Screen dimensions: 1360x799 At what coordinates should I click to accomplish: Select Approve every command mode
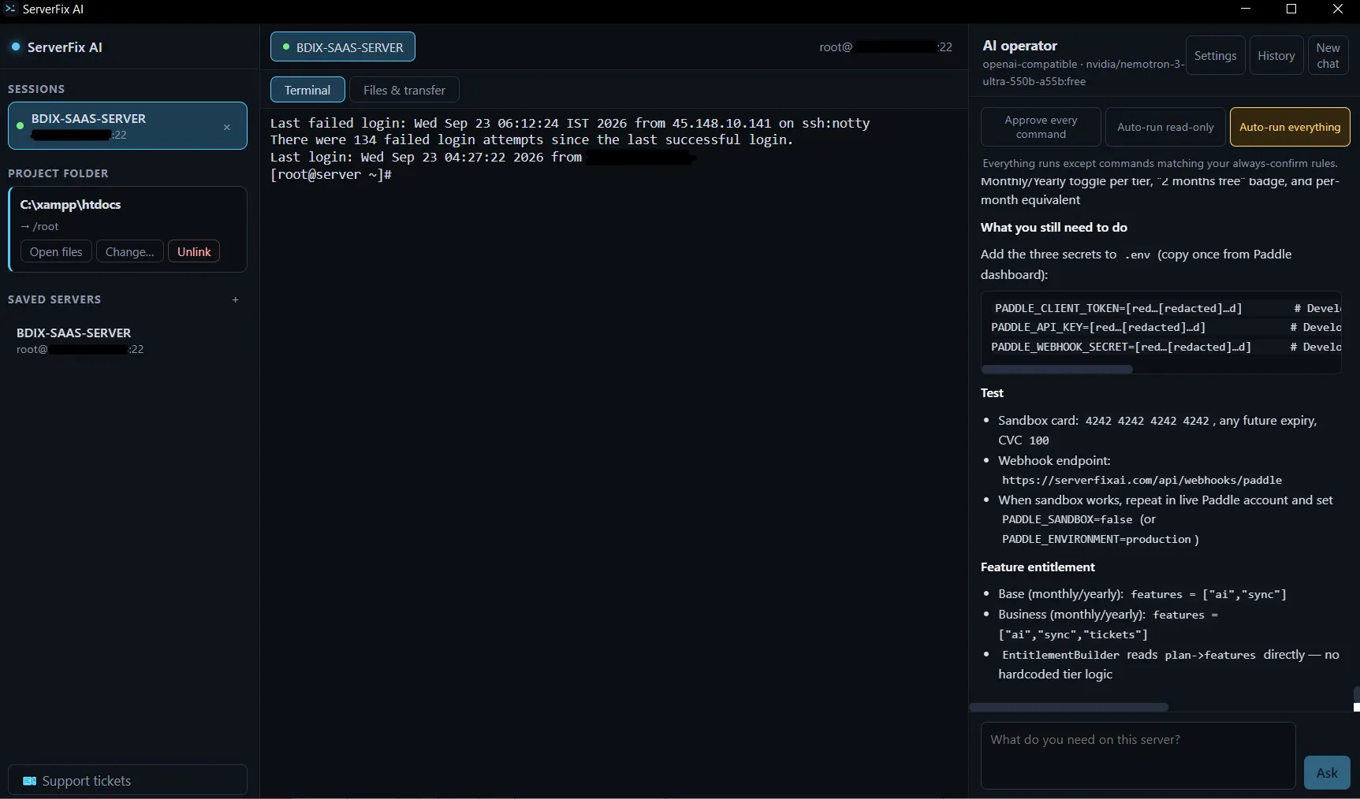point(1041,127)
